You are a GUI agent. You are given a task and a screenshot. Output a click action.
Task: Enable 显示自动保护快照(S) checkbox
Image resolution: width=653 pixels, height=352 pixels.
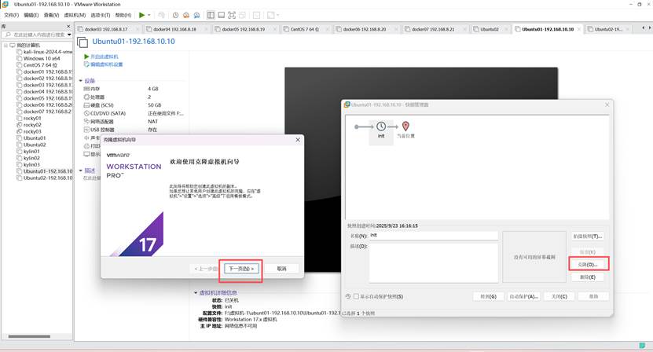tap(356, 296)
